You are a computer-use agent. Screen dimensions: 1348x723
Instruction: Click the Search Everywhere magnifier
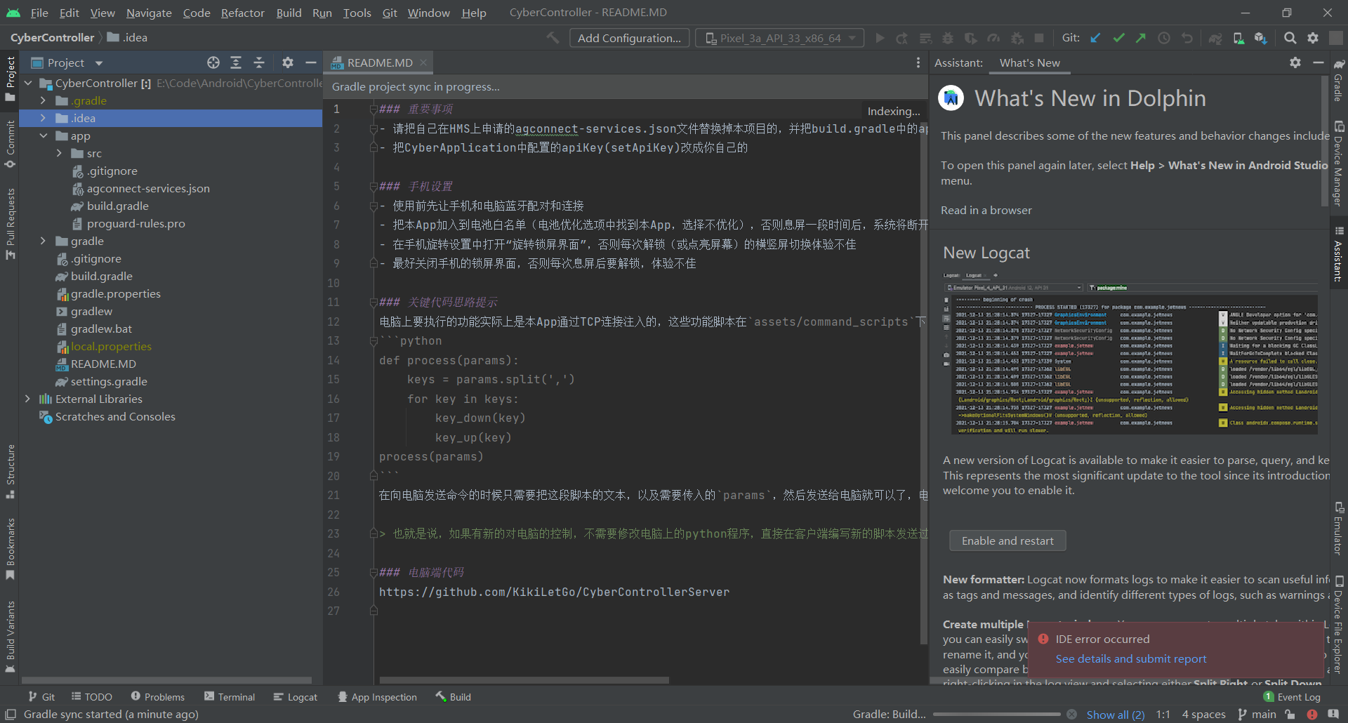[x=1290, y=38]
